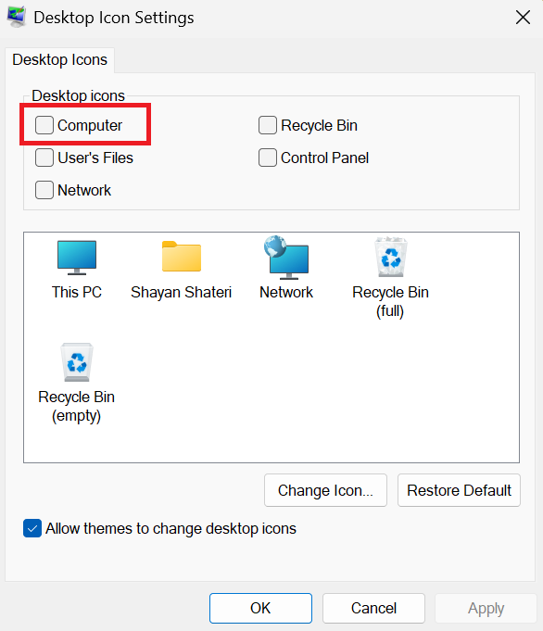Click the Restore Default button
This screenshot has width=543, height=631.
pos(459,490)
